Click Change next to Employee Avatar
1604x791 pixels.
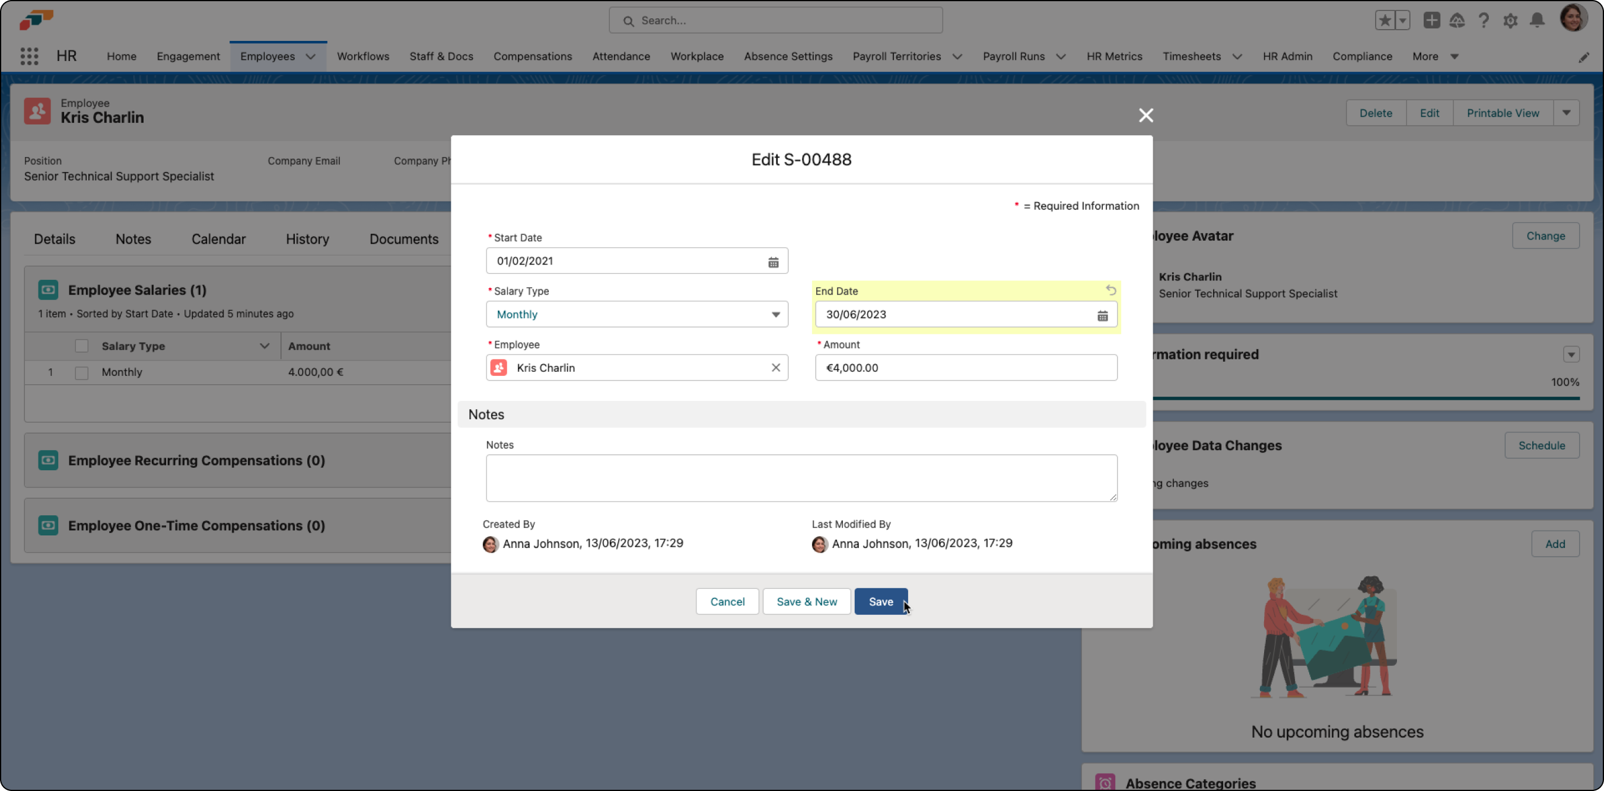(x=1545, y=235)
